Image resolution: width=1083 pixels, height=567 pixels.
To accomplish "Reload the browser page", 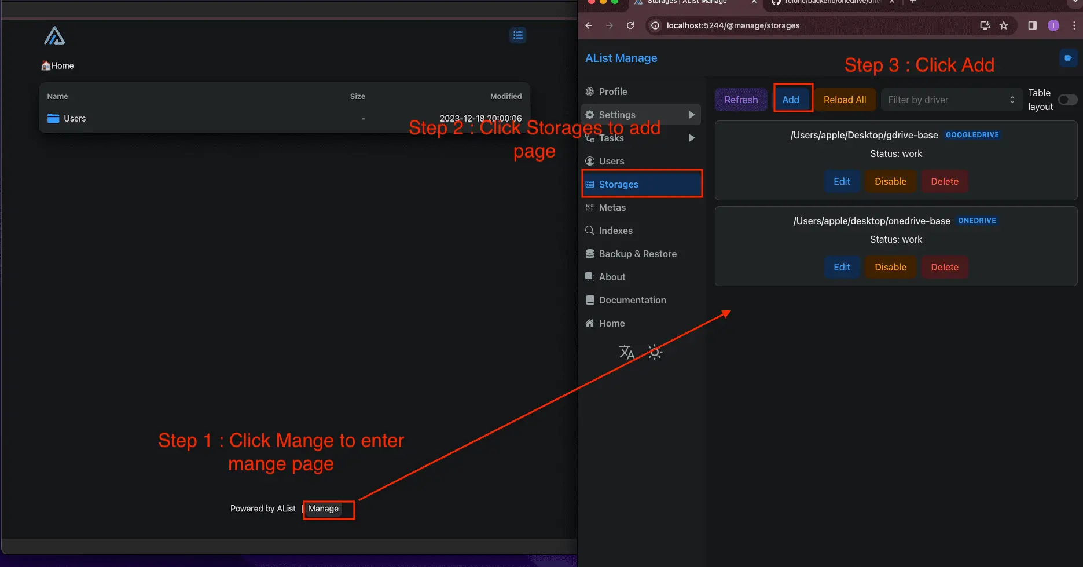I will pyautogui.click(x=630, y=25).
